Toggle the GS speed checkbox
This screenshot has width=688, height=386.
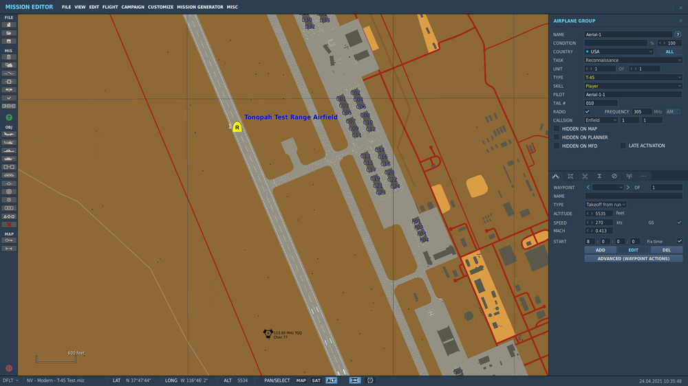[x=679, y=223]
